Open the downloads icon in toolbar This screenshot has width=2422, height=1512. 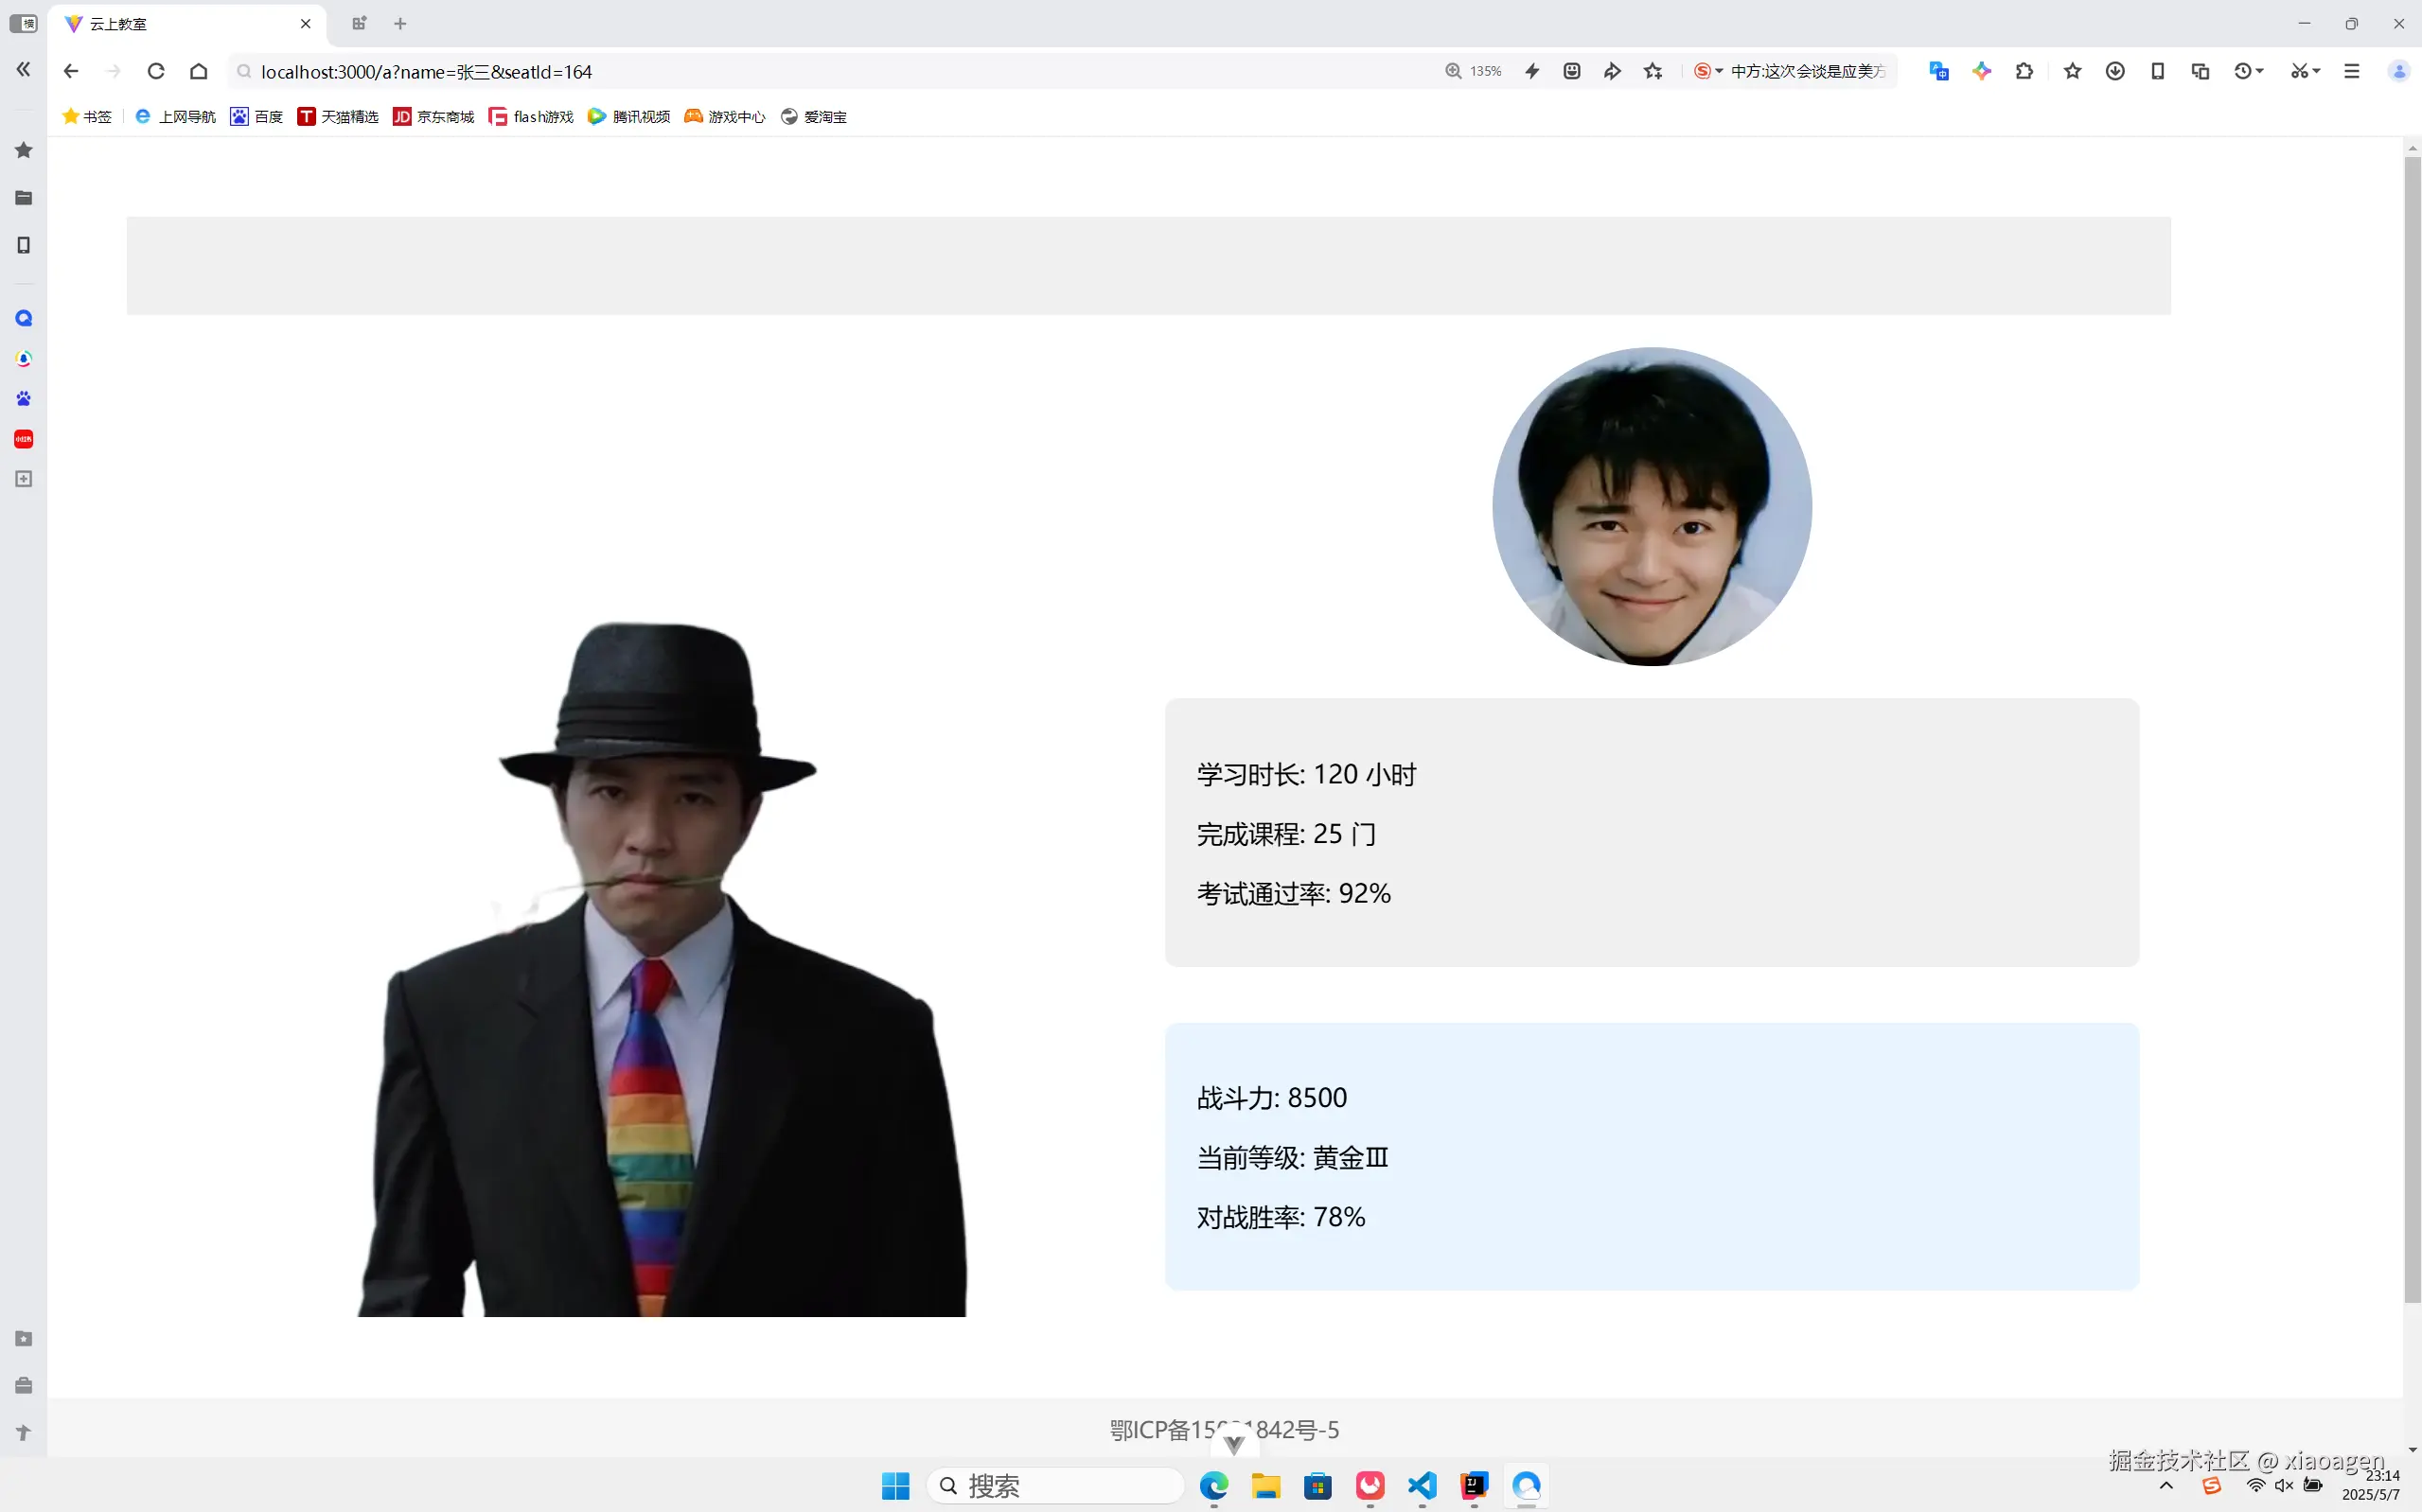coord(2115,71)
